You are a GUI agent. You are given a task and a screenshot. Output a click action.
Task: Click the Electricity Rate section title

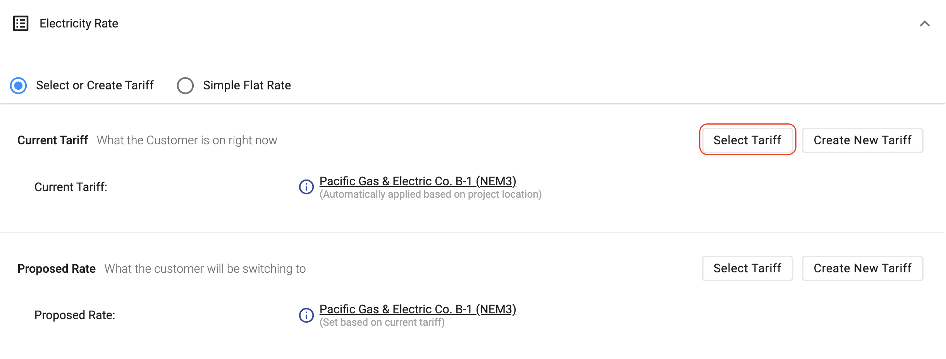pyautogui.click(x=79, y=24)
